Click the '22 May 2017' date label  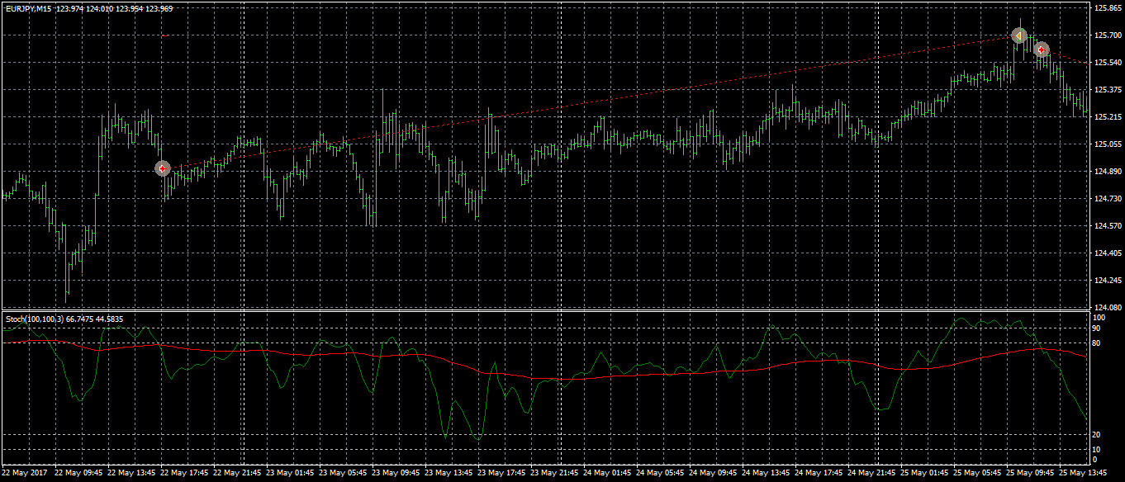click(24, 474)
